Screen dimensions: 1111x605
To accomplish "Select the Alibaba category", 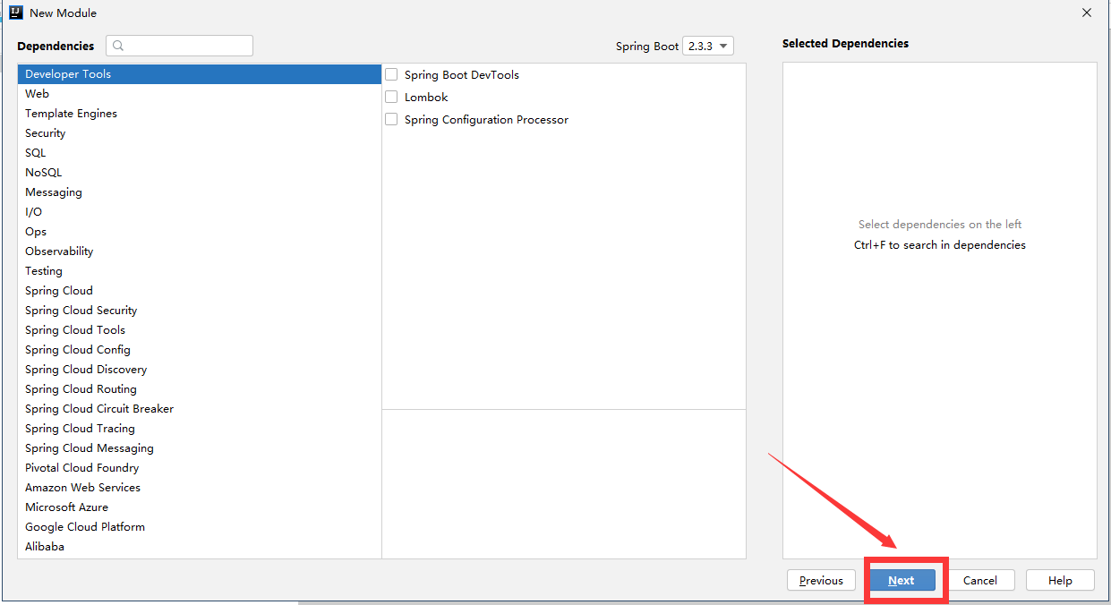I will (45, 547).
